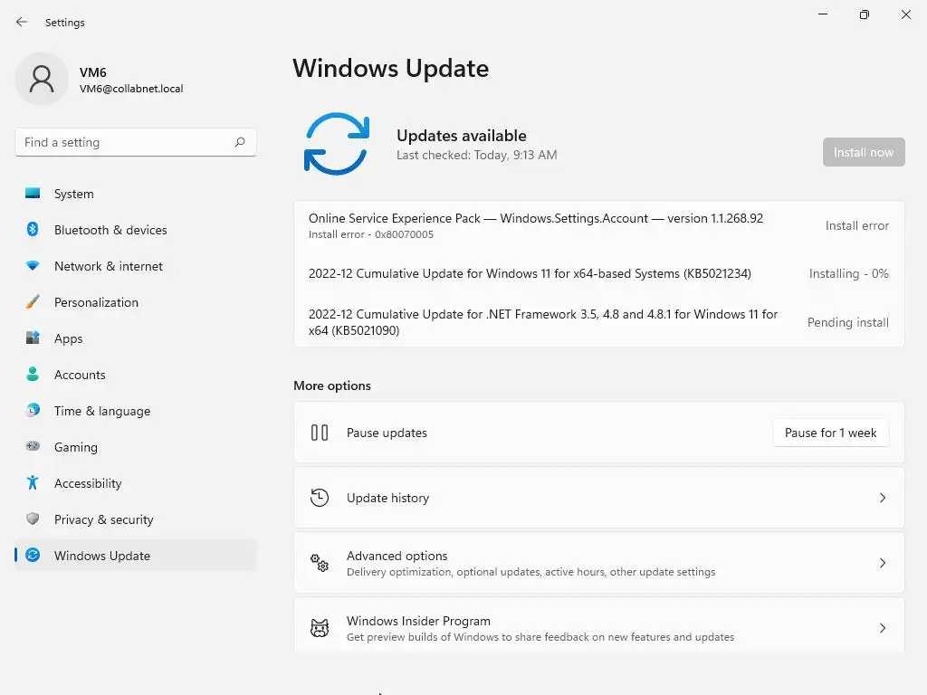Image resolution: width=927 pixels, height=695 pixels.
Task: Click the VM6 account name
Action: (93, 72)
